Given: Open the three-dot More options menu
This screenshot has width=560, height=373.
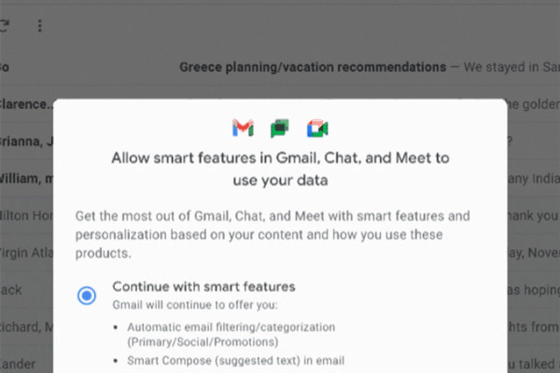Looking at the screenshot, I should click(40, 26).
